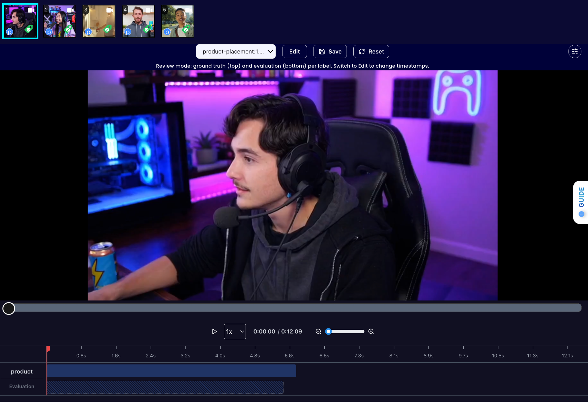This screenshot has height=402, width=588.
Task: Click the zoom out magnifier icon
Action: pyautogui.click(x=318, y=331)
